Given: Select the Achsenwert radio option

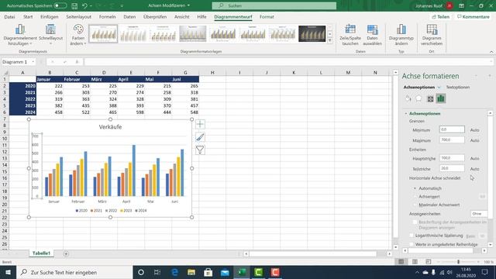Looking at the screenshot, I should point(415,196).
